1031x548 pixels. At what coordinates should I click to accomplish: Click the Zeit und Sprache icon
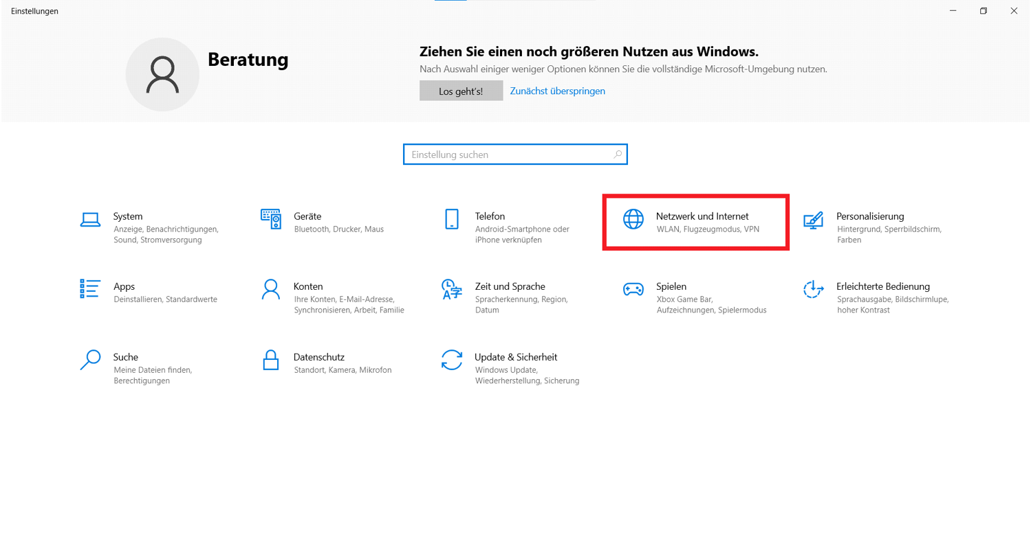(451, 289)
